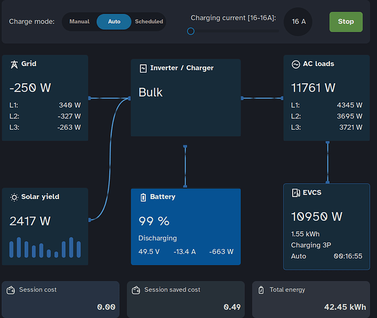Click the Solar yield bar chart

(x=45, y=247)
